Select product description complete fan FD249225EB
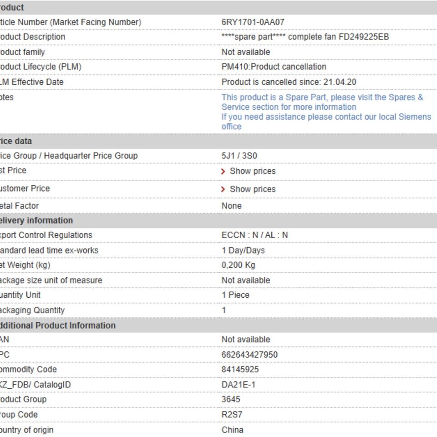 click(x=305, y=37)
